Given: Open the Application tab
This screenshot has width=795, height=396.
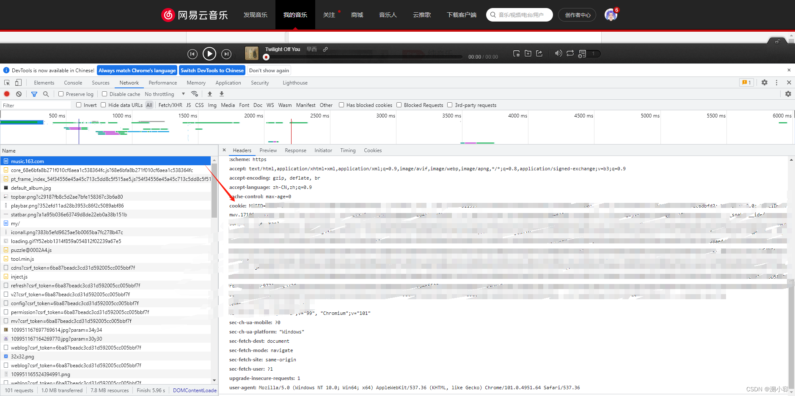Looking at the screenshot, I should click(228, 83).
